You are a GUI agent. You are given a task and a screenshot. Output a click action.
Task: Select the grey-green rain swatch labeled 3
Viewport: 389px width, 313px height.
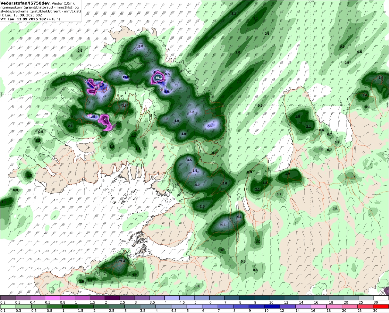pos(133,307)
